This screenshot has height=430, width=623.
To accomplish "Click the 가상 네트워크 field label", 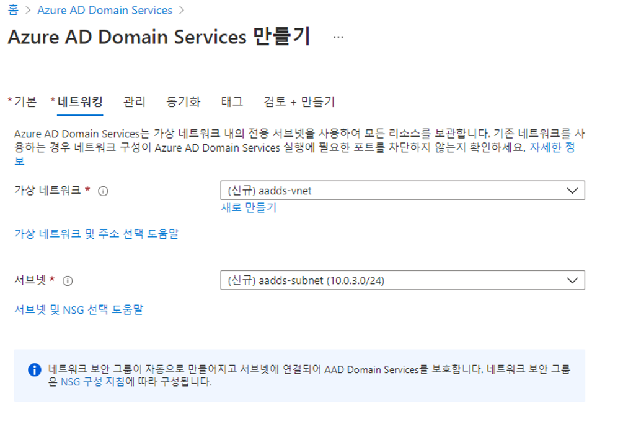I will coord(48,190).
